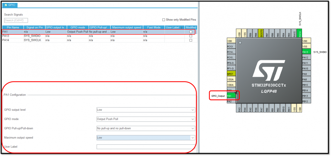Image resolution: width=331 pixels, height=156 pixels.
Task: Select the PB13 pin on the chip
Action: (307, 96)
